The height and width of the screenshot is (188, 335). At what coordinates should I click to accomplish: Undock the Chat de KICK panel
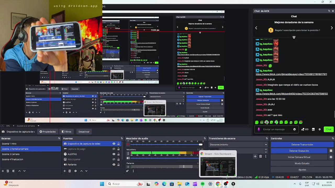tap(329, 11)
